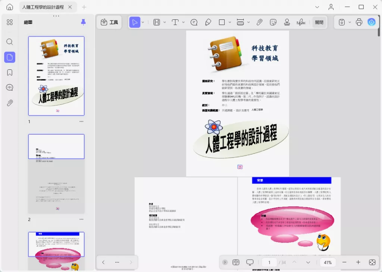Select the cursor selection tool
Viewport: 382px width, 272px height.
[135, 22]
